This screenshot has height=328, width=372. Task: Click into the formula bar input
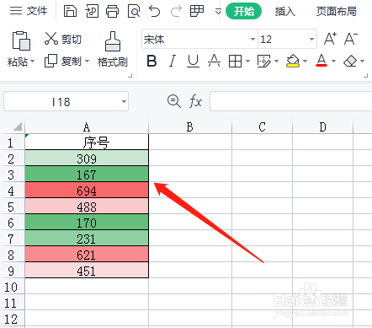click(290, 101)
